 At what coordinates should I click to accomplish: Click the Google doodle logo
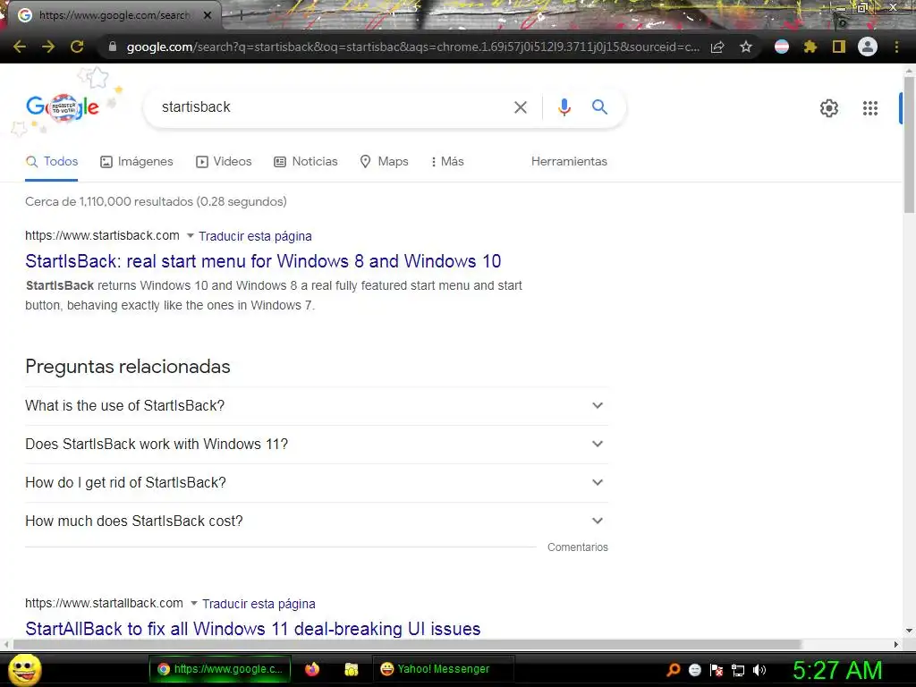click(x=63, y=107)
